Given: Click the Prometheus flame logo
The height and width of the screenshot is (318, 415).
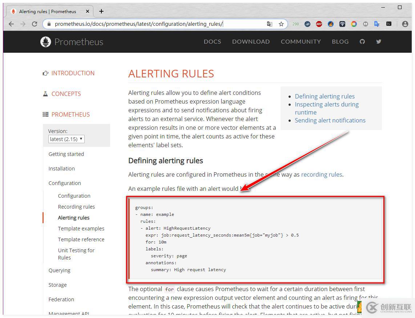Looking at the screenshot, I should (x=45, y=42).
